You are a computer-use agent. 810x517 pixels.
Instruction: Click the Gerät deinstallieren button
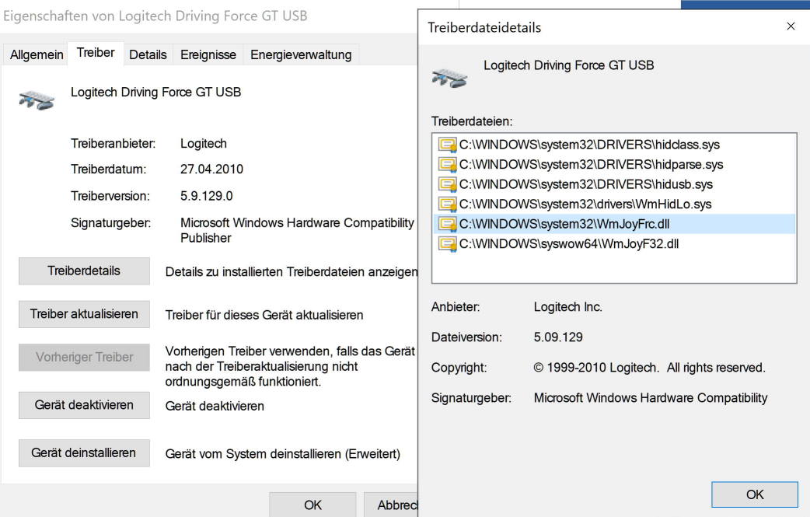click(x=84, y=453)
